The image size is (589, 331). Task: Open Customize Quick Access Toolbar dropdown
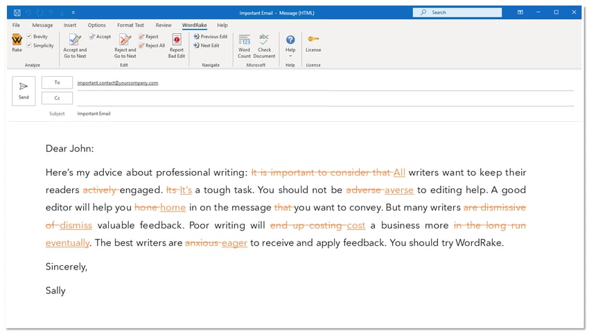pyautogui.click(x=73, y=12)
